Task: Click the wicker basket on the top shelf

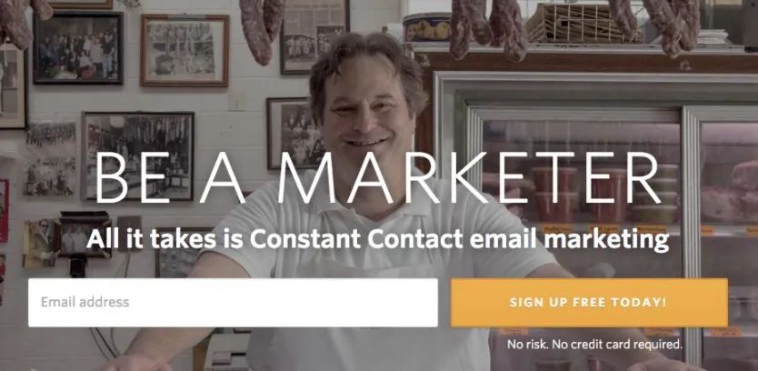Action: point(573,24)
